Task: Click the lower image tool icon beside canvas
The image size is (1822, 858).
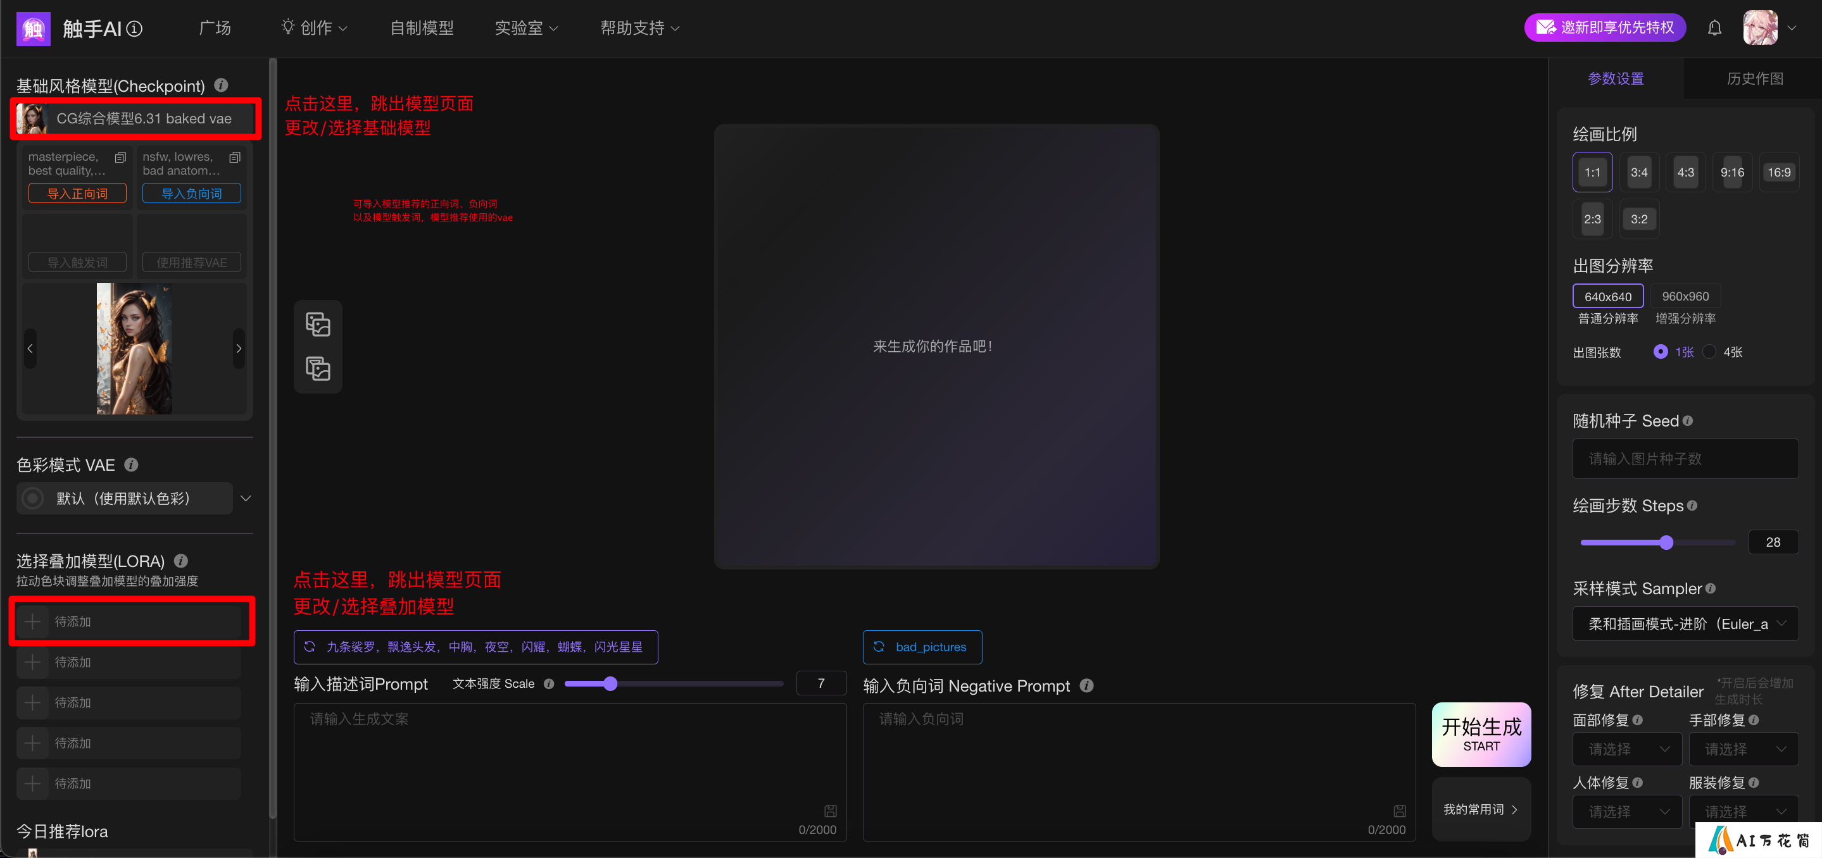Action: [318, 369]
